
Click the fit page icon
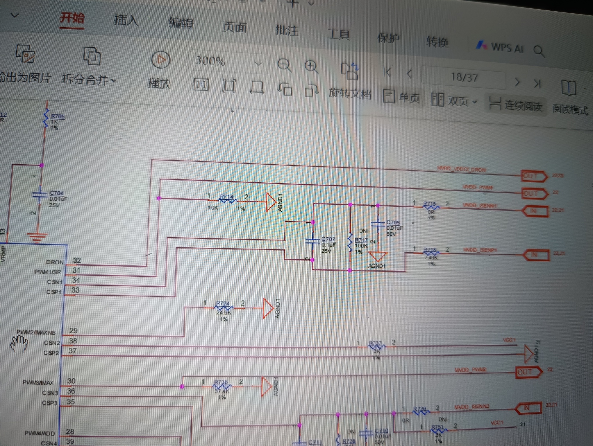tap(229, 86)
